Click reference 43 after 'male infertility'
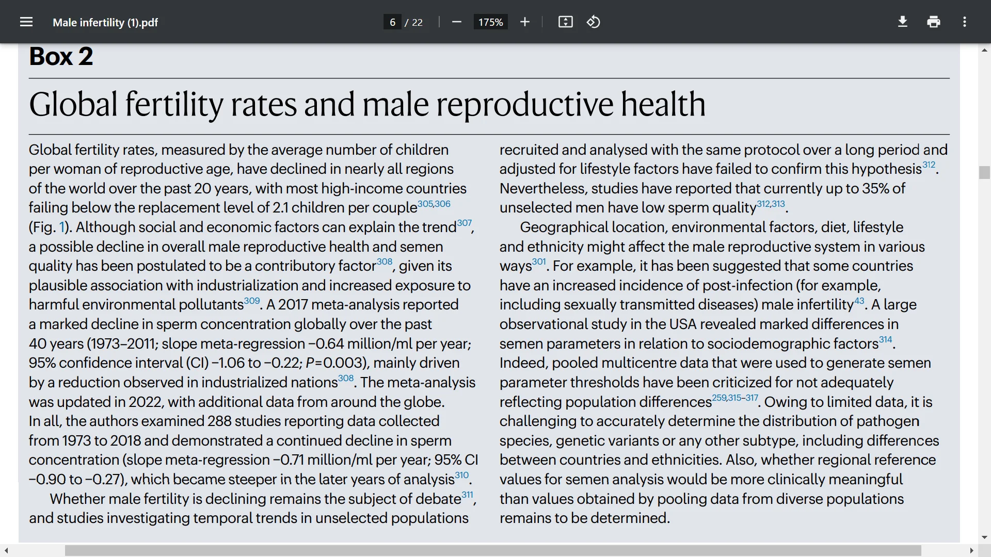This screenshot has width=991, height=557. click(859, 300)
